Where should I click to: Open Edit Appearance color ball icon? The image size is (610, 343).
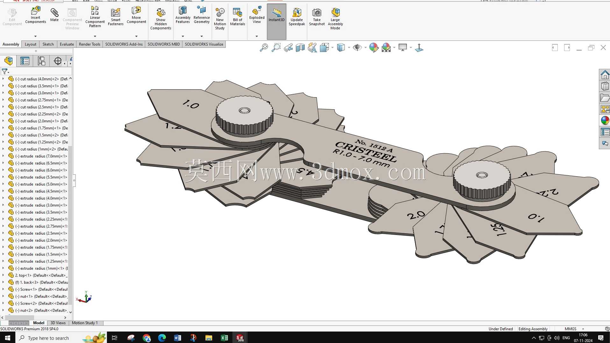coord(374,48)
